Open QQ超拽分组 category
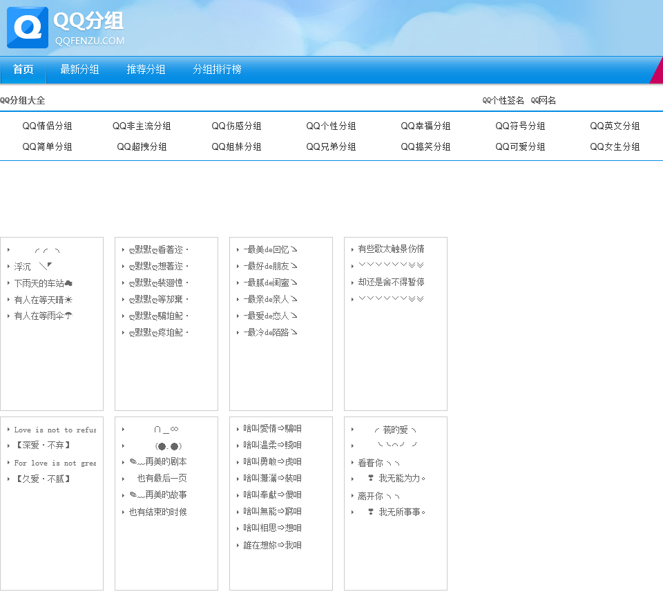Screen dimensions: 663x603 (x=142, y=146)
